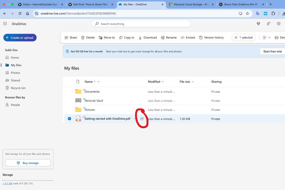Switch to Edit Post browser tab
The width and height of the screenshot is (285, 190).
[91, 4]
